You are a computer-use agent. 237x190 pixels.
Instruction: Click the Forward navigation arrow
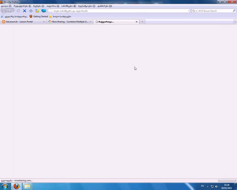(9, 11)
